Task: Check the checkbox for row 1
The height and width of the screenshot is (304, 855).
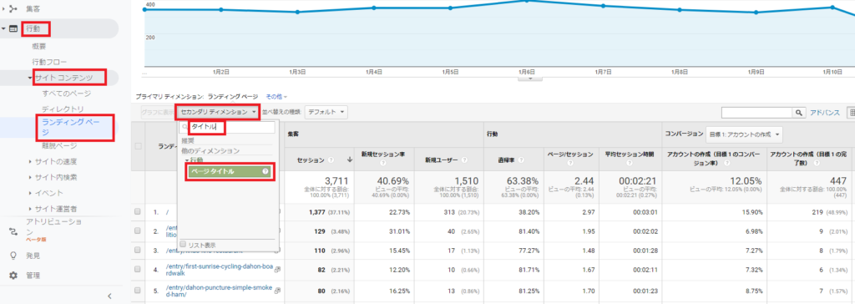Action: click(138, 211)
